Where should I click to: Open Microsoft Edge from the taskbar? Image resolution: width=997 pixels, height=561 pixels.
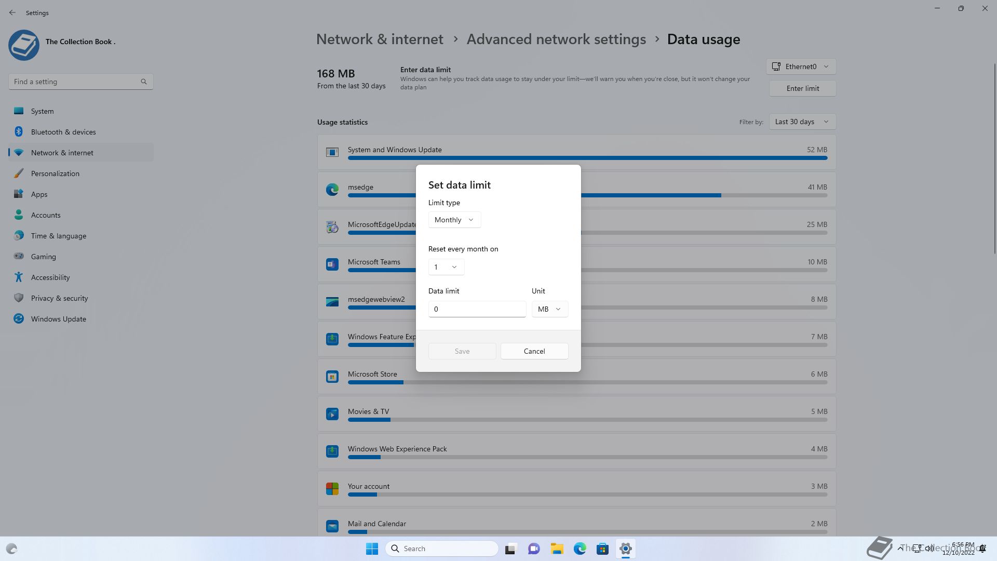tap(580, 549)
